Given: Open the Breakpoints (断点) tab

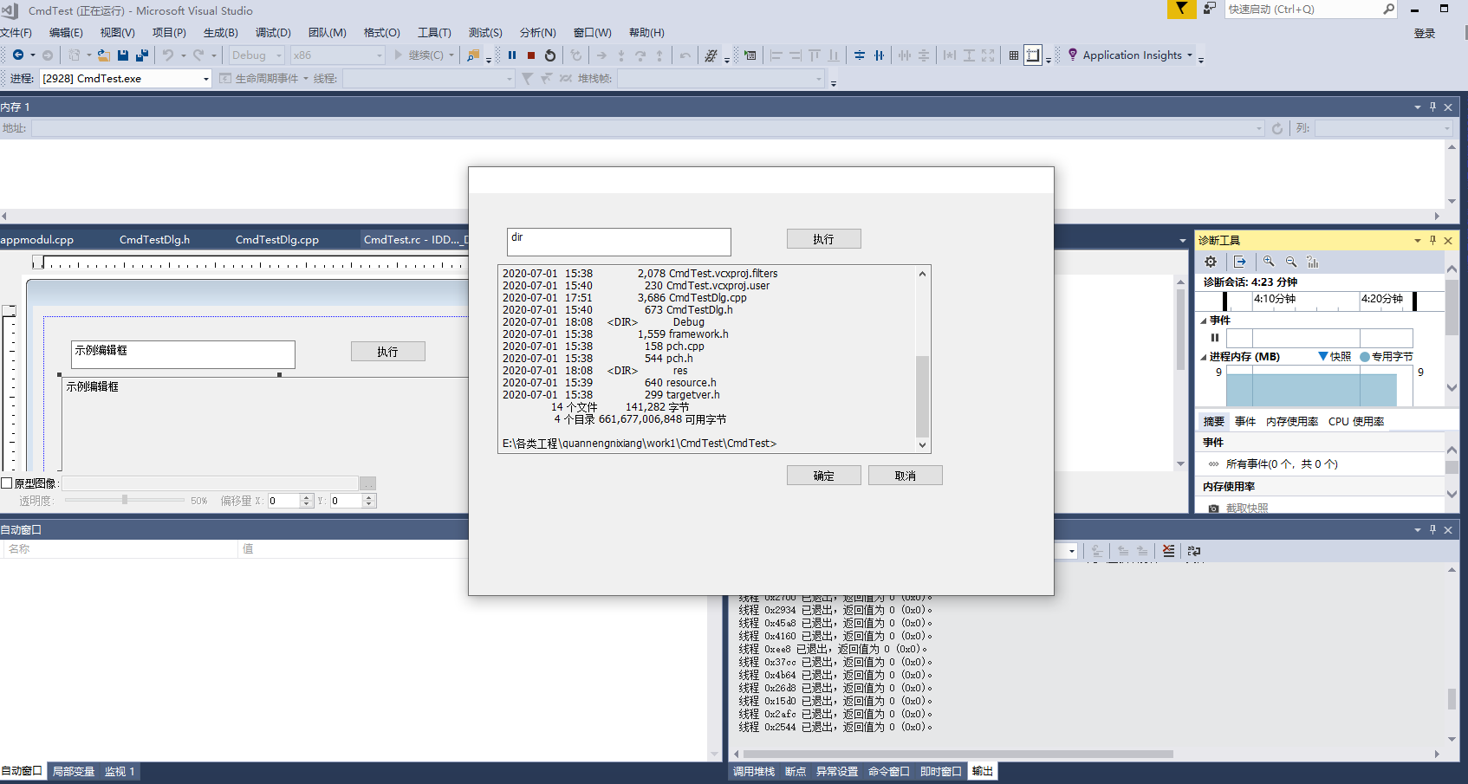Looking at the screenshot, I should pyautogui.click(x=796, y=771).
